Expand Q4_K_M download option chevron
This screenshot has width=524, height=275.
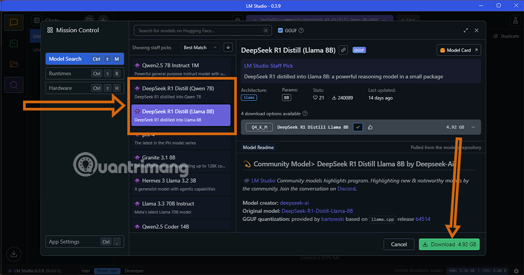click(x=473, y=127)
